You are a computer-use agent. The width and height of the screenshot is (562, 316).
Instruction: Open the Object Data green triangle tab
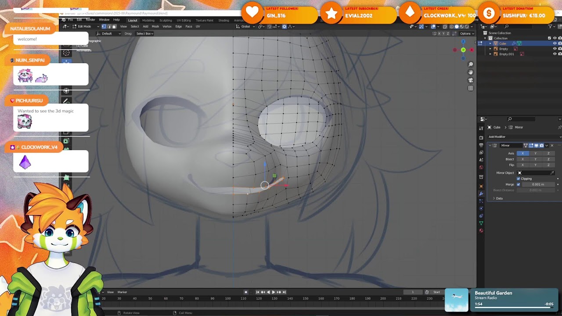(481, 223)
